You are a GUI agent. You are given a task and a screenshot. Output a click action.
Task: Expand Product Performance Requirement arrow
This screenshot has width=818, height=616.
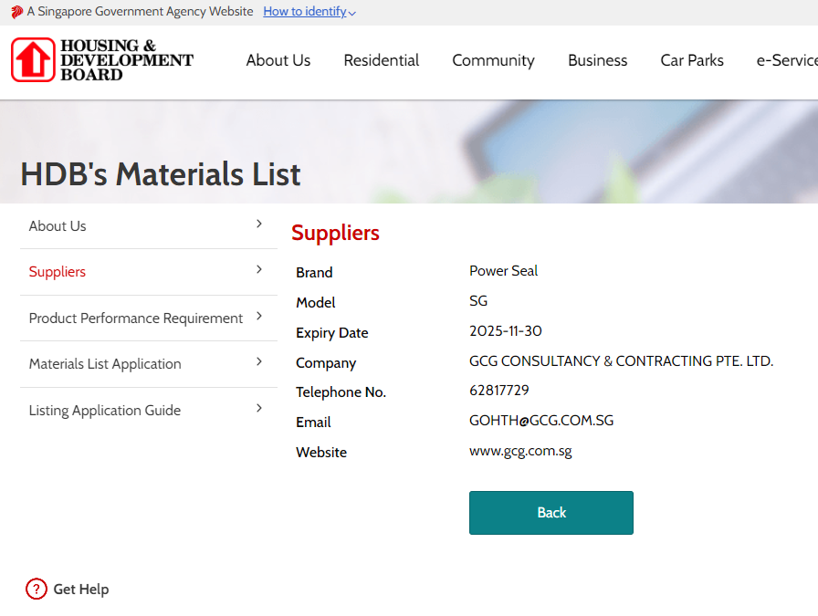(258, 316)
